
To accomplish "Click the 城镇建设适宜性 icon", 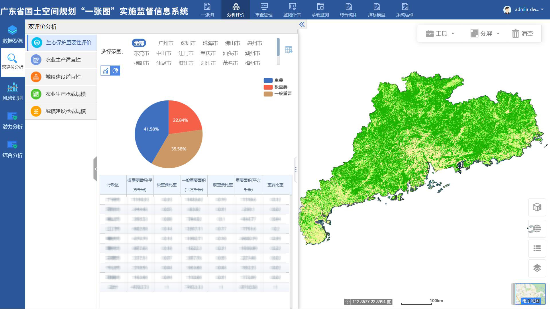I will (36, 77).
